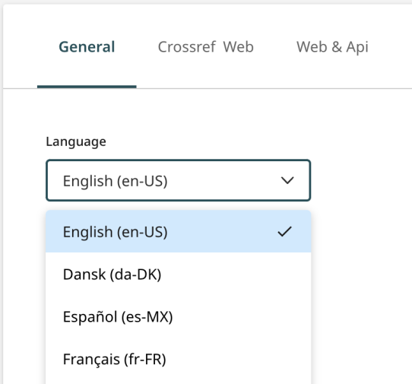Viewport: 412px width, 384px height.
Task: Click the 'Api' word in the third tab
Action: click(x=357, y=48)
